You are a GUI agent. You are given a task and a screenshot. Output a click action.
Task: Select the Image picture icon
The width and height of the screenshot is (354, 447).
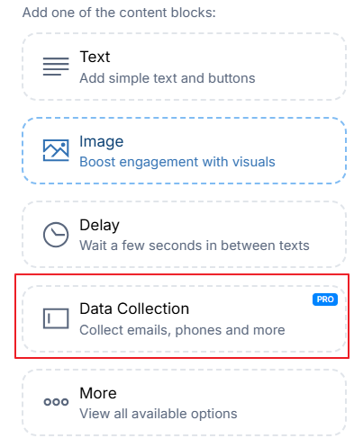coord(56,150)
